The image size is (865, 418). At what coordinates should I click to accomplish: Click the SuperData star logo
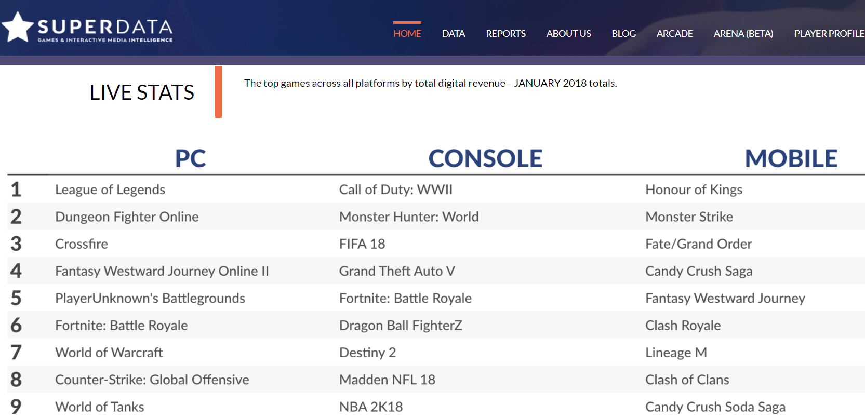(x=17, y=27)
